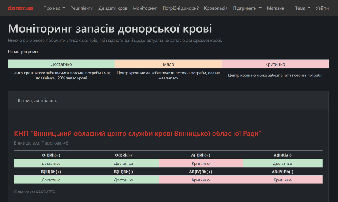Click the A(II)Rh(+) Критично status cell

(x=200, y=163)
